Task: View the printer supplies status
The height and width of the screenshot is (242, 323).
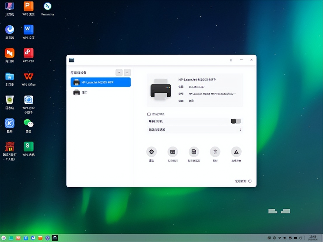Action: click(x=215, y=152)
